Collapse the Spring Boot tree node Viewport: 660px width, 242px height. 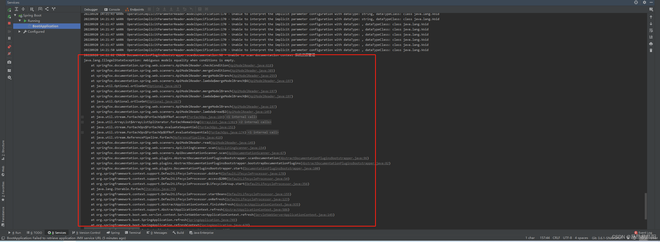[15, 15]
